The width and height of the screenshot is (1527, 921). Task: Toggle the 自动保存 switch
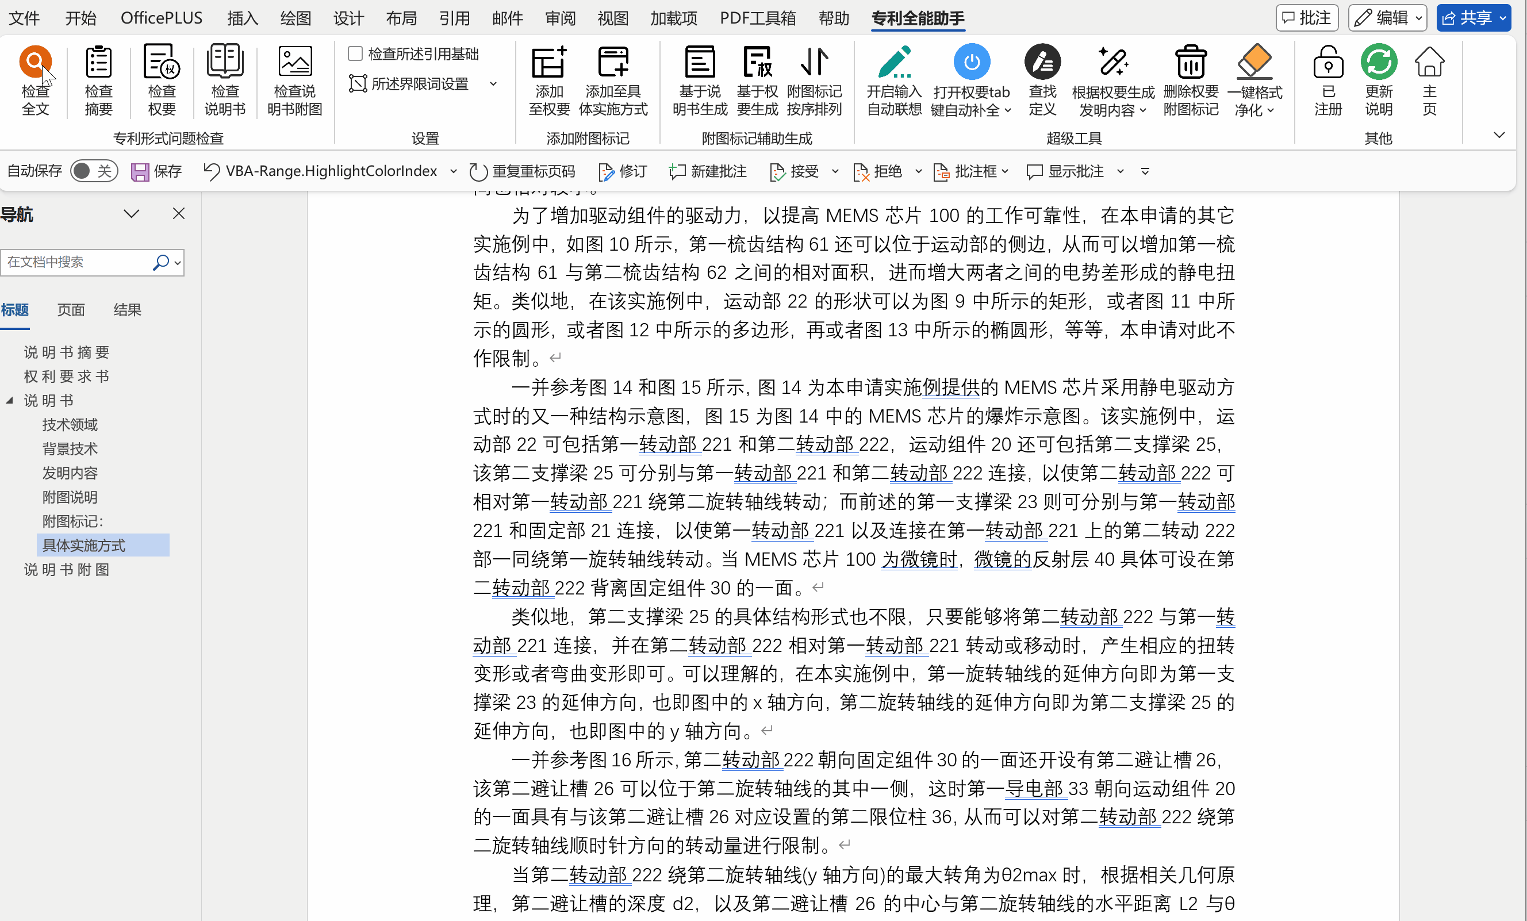[x=94, y=171]
